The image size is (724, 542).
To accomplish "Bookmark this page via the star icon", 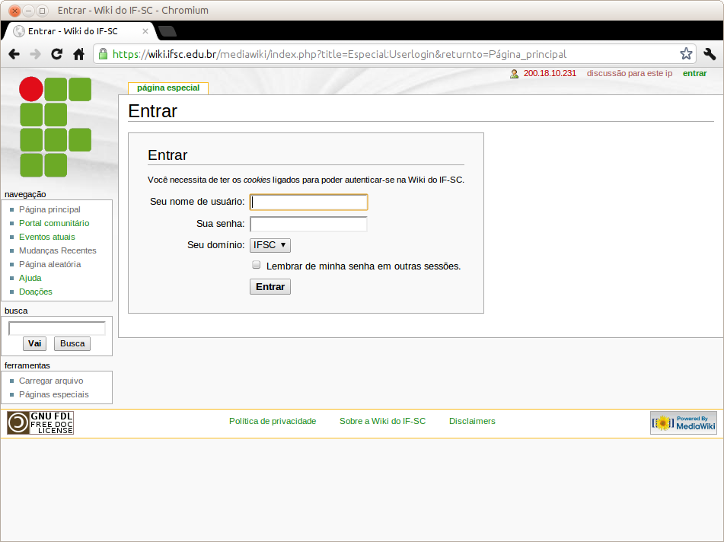I will click(684, 53).
